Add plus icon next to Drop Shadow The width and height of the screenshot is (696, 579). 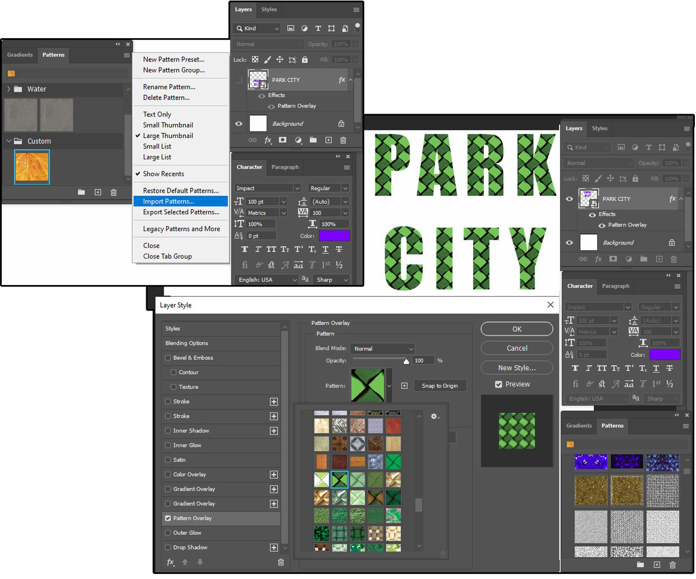coord(274,548)
